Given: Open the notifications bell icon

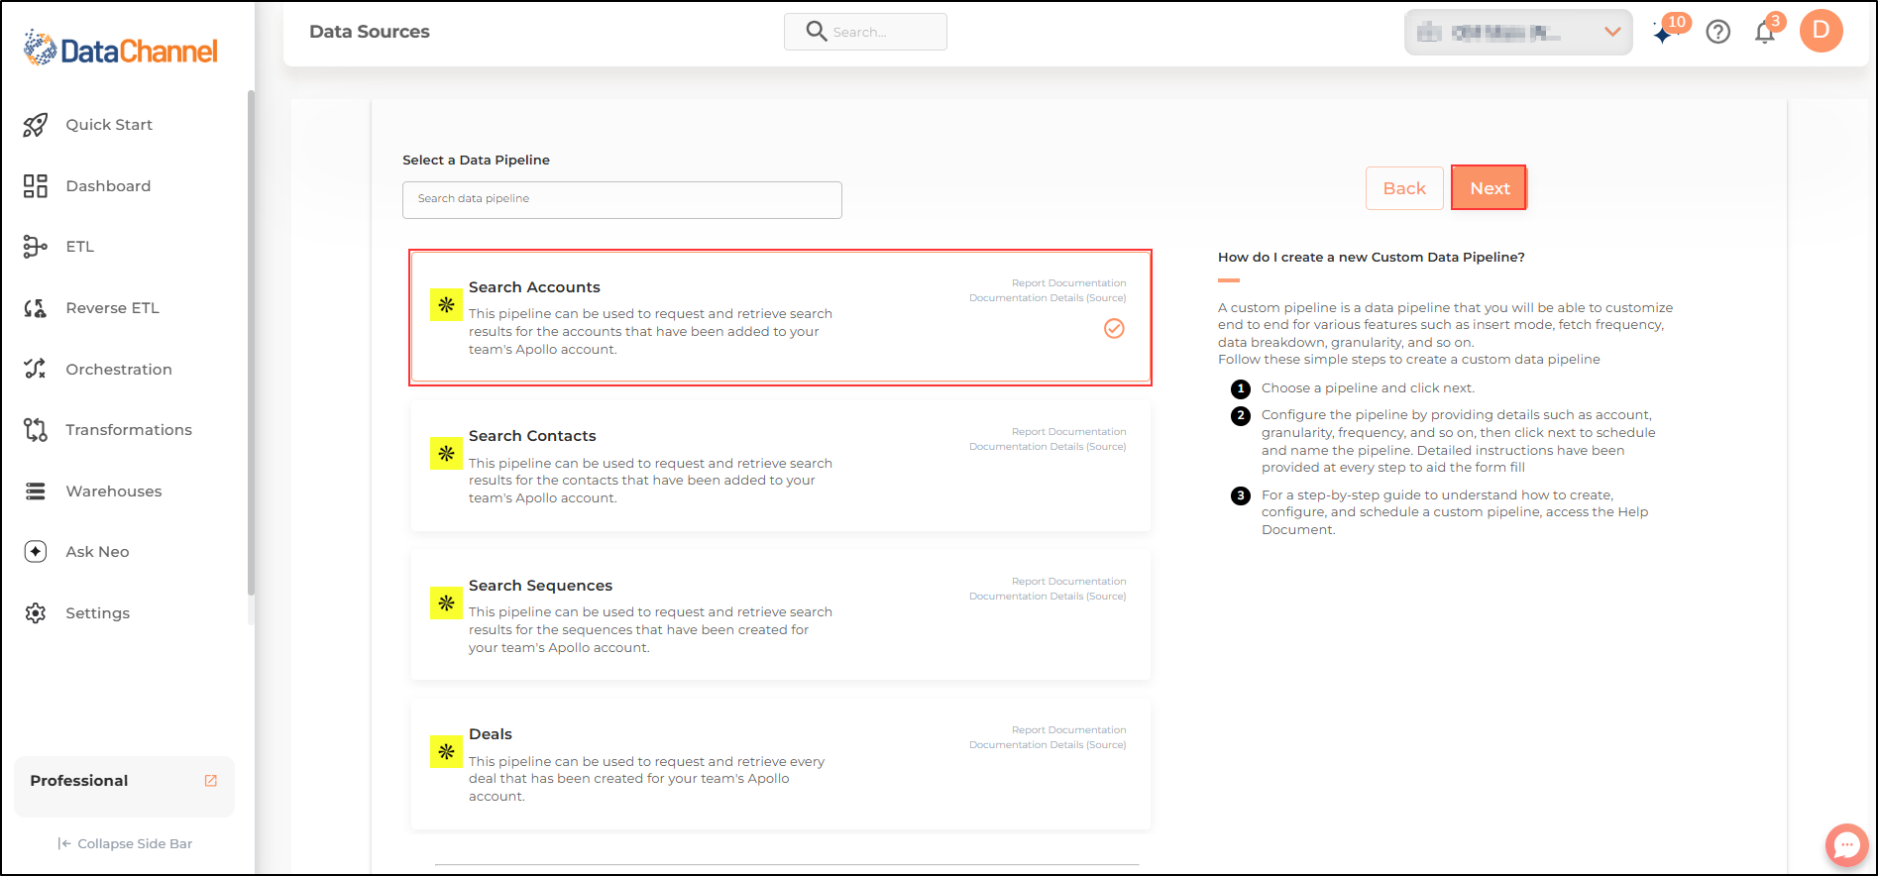Looking at the screenshot, I should click(x=1765, y=32).
